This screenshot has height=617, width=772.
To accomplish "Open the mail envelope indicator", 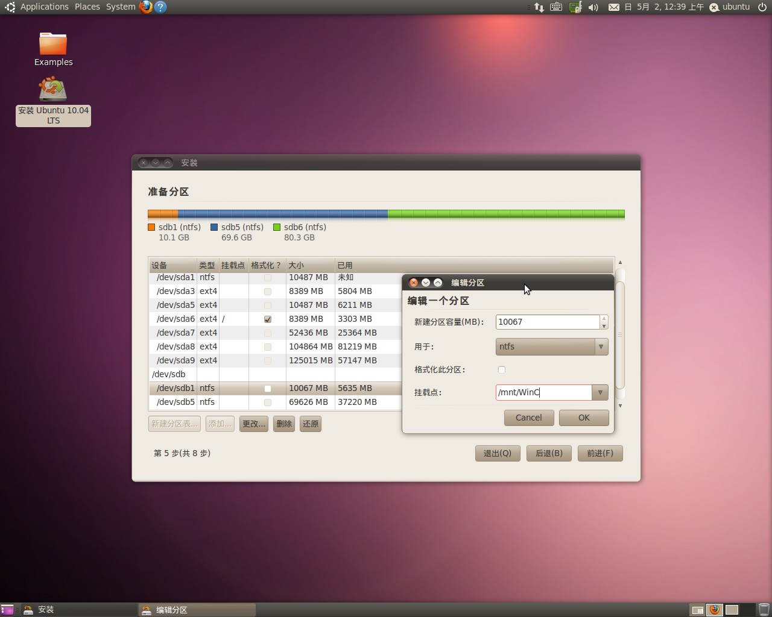I will [x=614, y=7].
